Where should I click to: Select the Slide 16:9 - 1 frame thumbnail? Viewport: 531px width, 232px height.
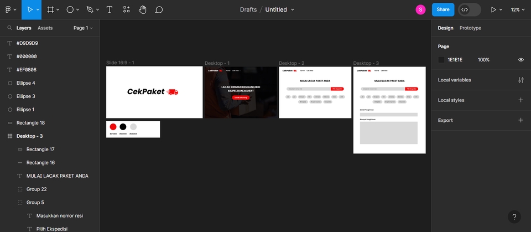click(154, 92)
